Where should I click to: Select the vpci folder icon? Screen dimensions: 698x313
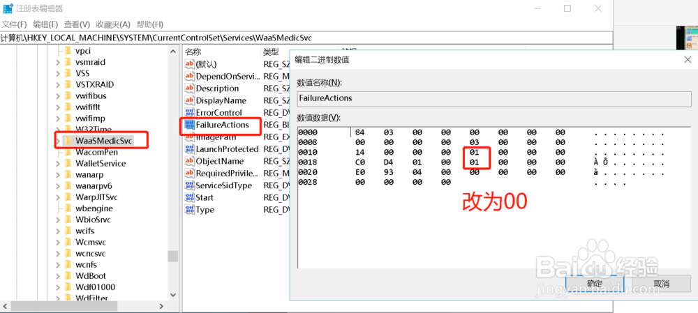pyautogui.click(x=68, y=51)
